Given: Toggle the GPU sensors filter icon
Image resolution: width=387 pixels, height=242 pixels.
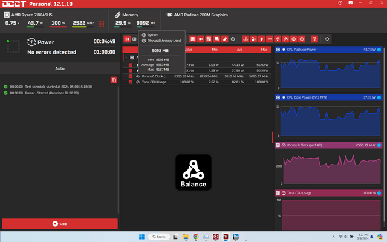Looking at the screenshot, I should click(201, 39).
